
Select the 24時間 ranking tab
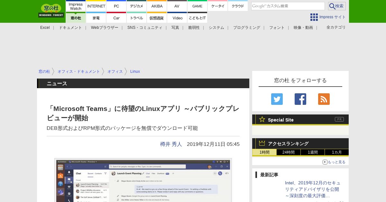click(x=289, y=152)
